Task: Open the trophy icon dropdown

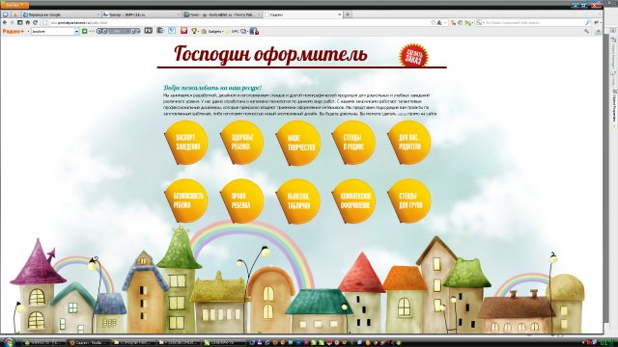Action: tap(194, 31)
